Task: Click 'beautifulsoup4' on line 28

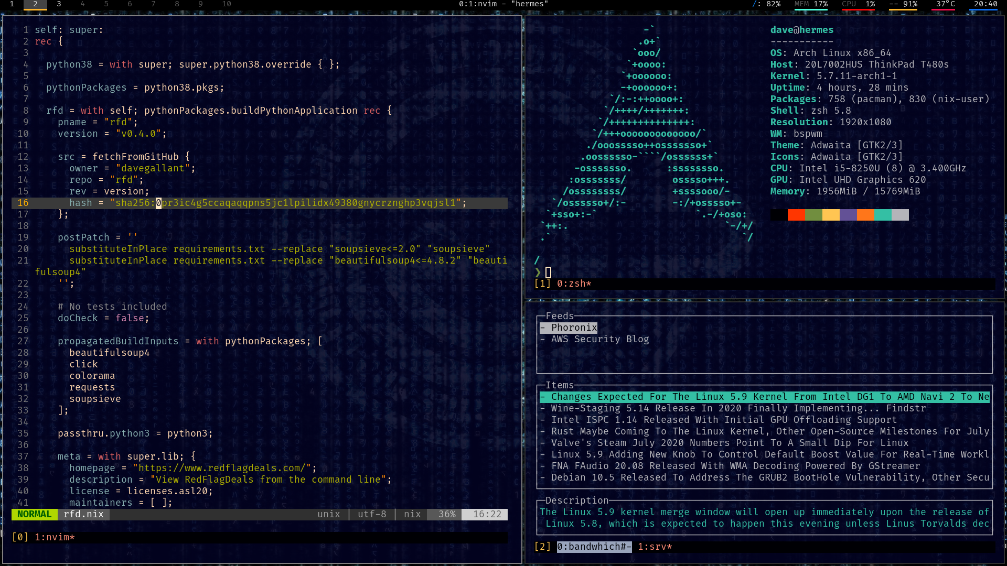Action: point(109,353)
